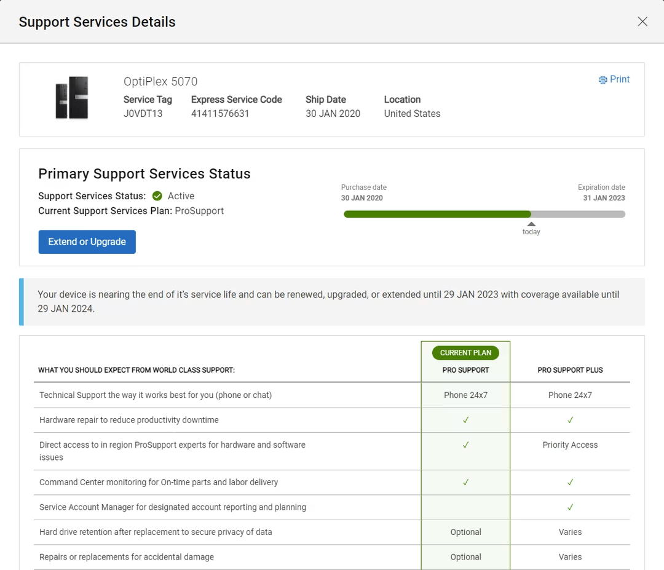Viewport: 664px width, 570px height.
Task: Select the PRO SUPPORT PLUS column header
Action: click(570, 370)
